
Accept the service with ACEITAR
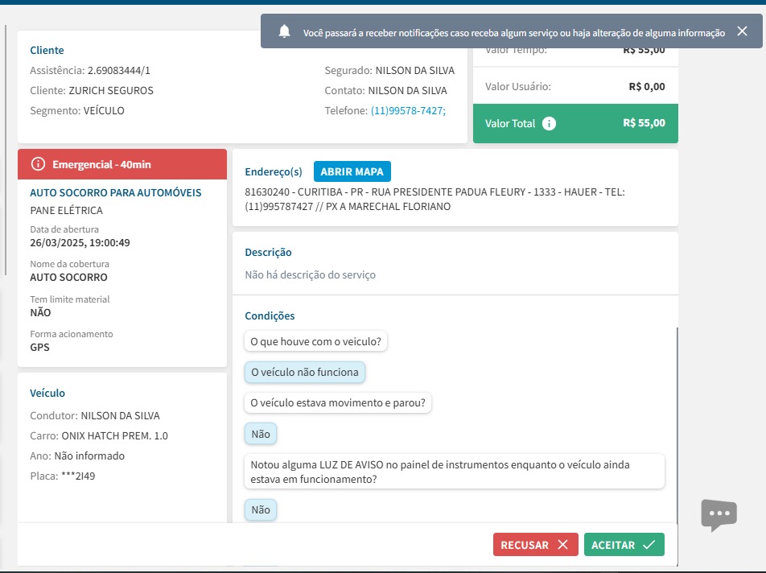(624, 545)
